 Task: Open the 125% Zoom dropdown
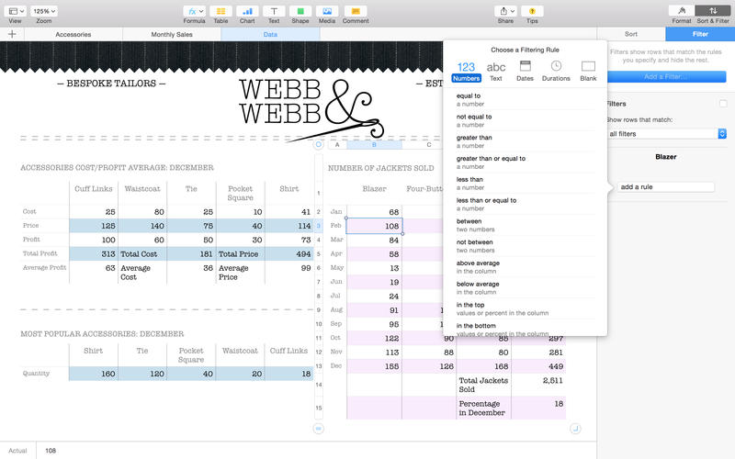[44, 11]
